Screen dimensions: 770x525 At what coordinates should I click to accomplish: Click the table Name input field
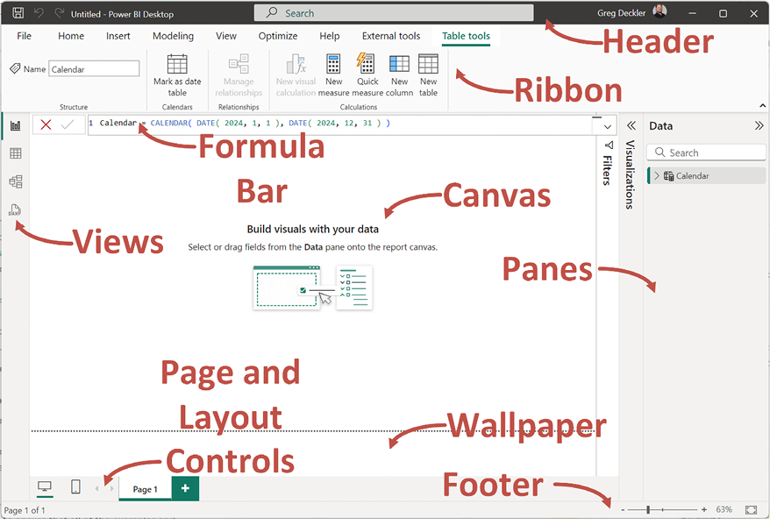94,69
